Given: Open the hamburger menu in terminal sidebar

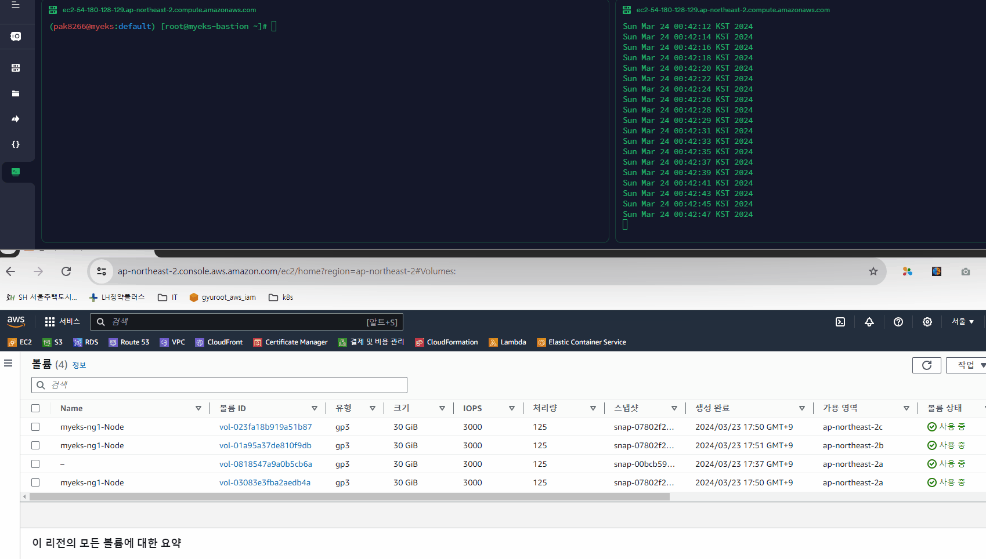Looking at the screenshot, I should click(x=16, y=5).
